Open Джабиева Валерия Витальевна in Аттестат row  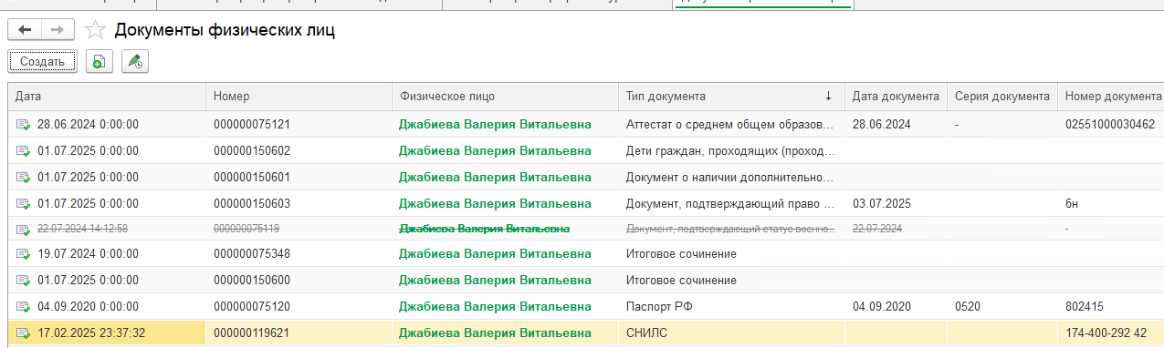pos(495,125)
